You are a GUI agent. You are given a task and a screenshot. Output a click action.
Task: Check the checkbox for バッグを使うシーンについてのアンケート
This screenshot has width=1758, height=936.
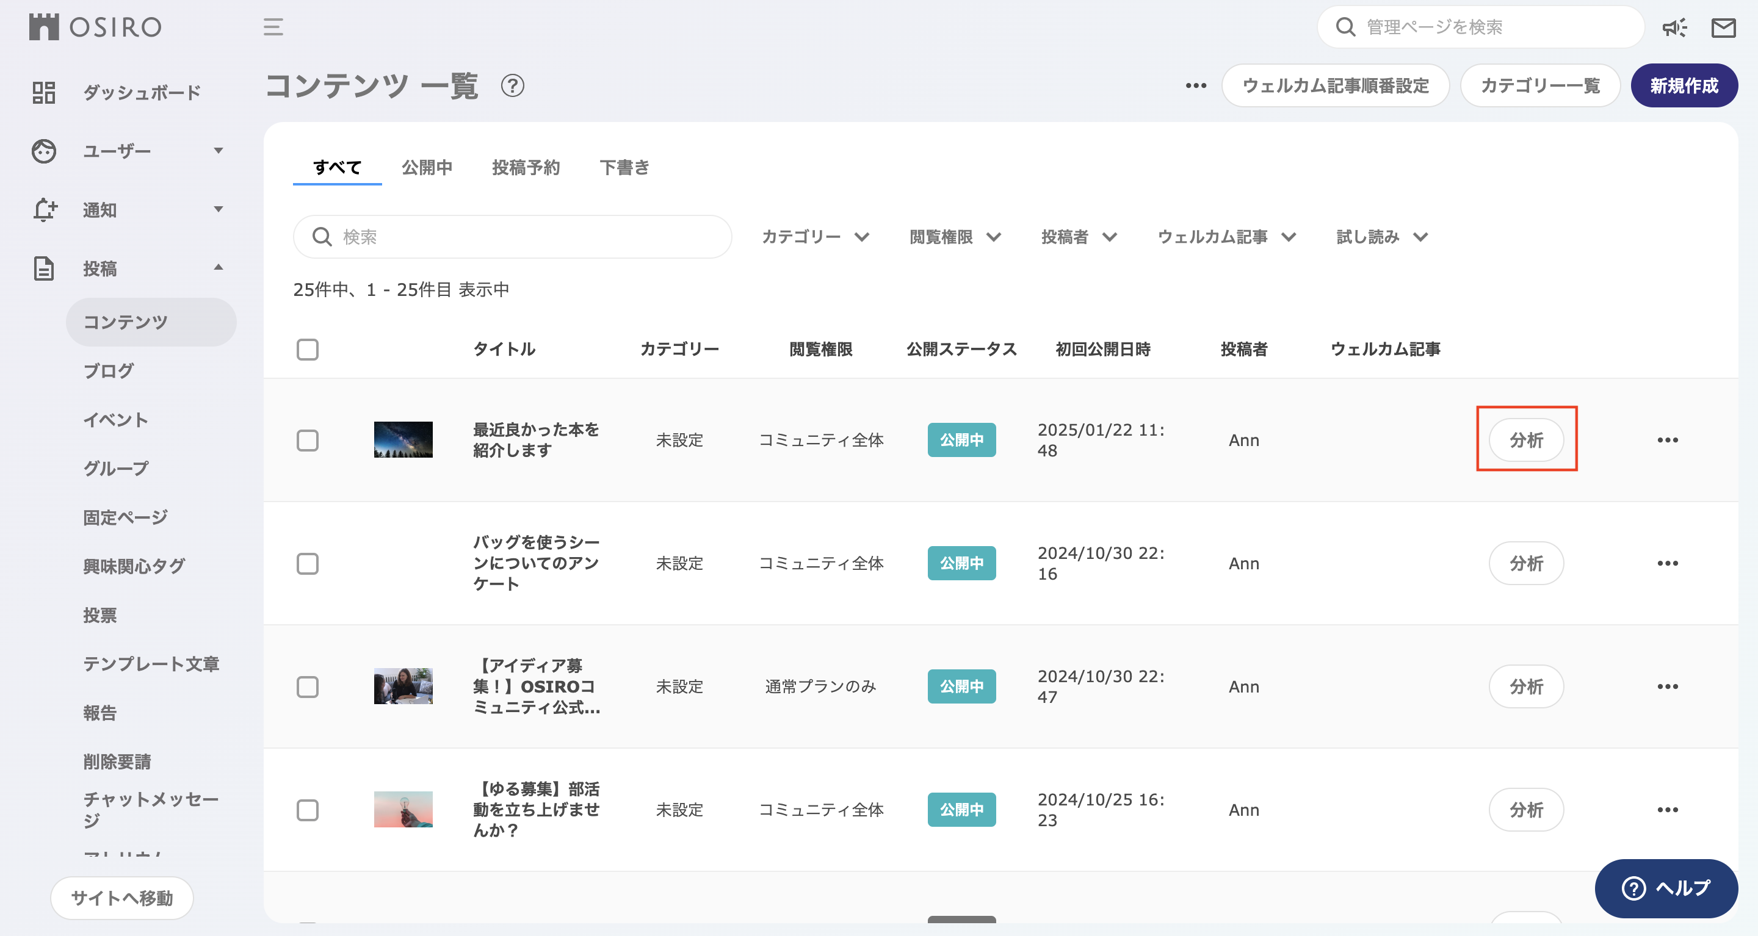tap(308, 564)
